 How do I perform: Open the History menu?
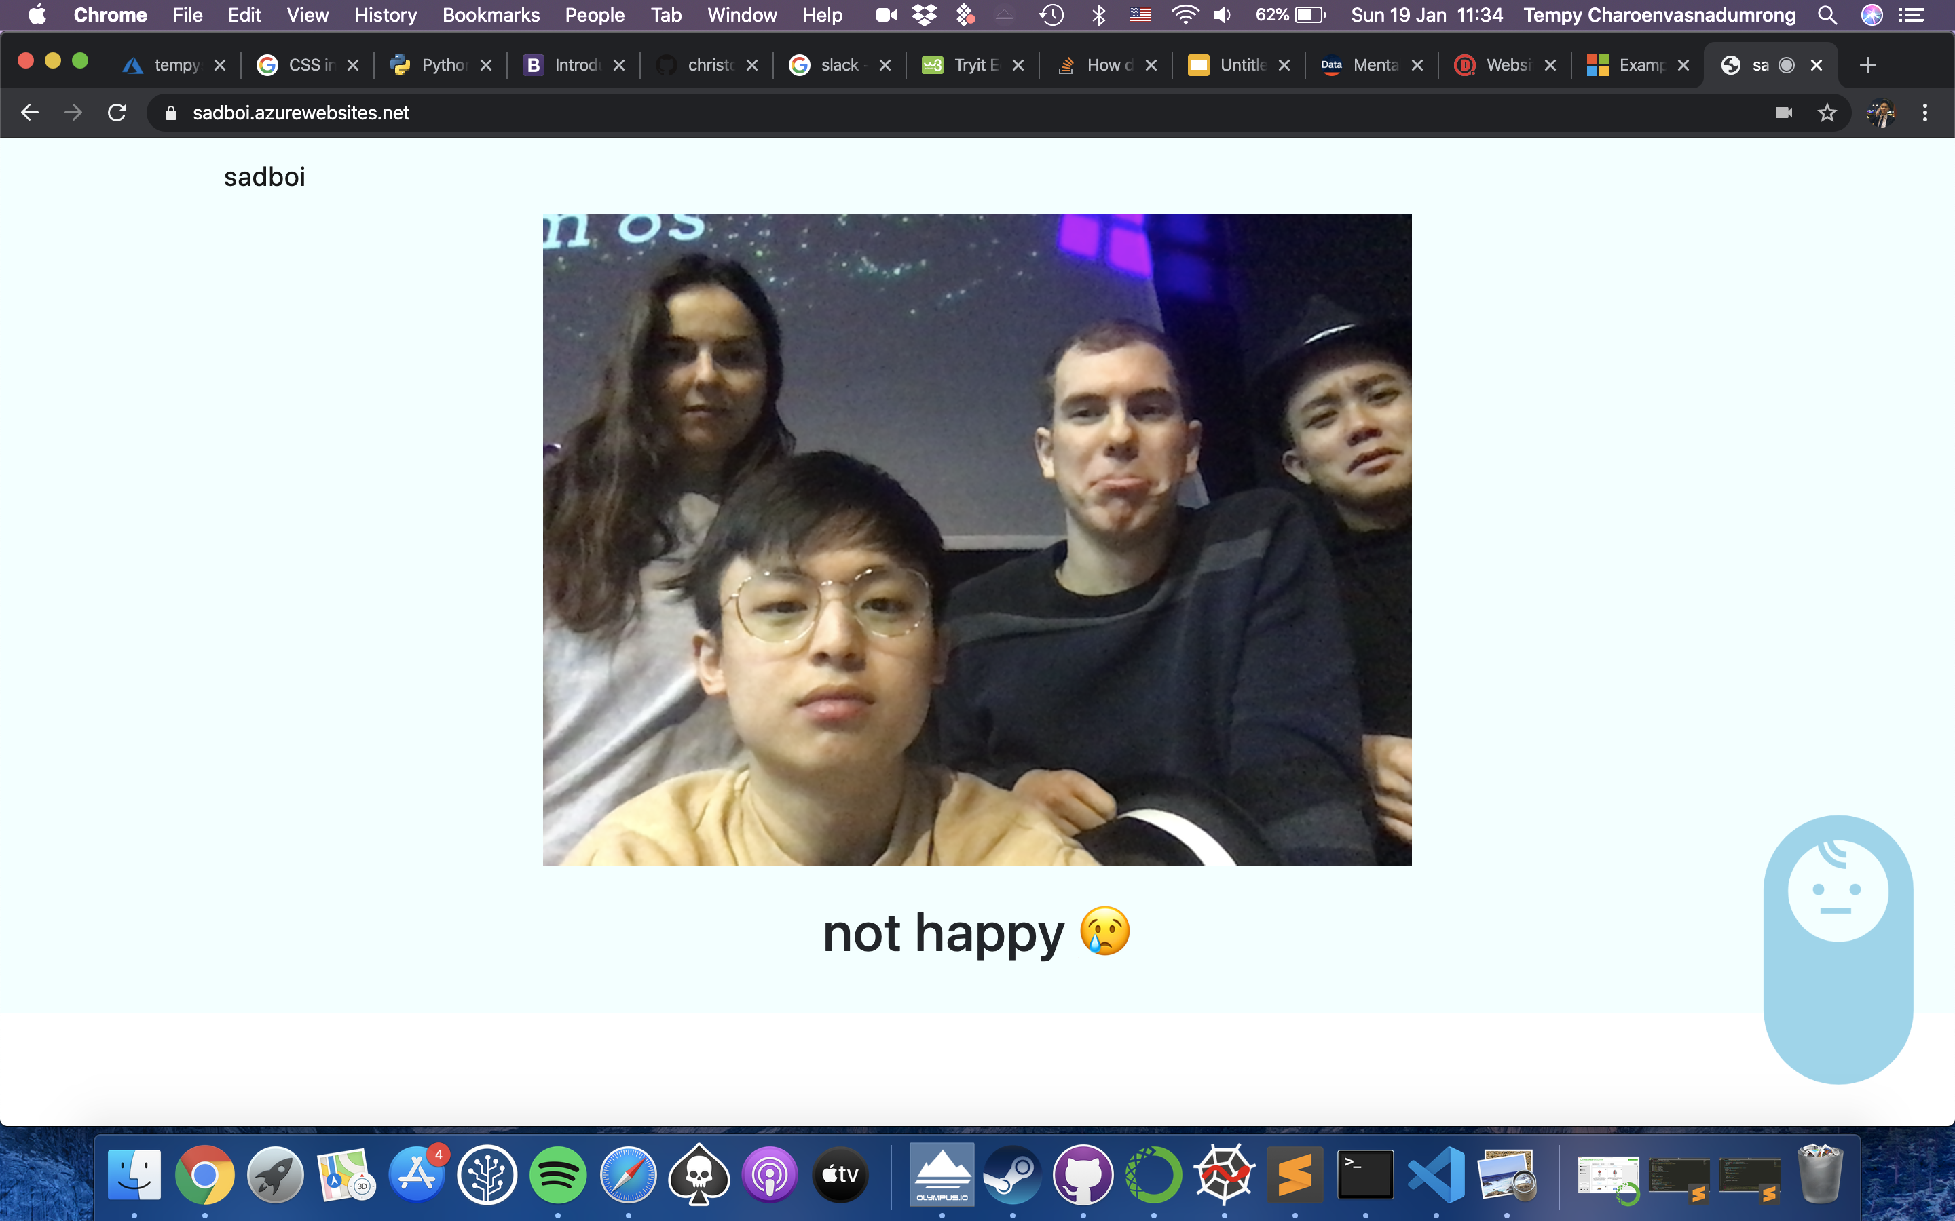click(x=386, y=16)
